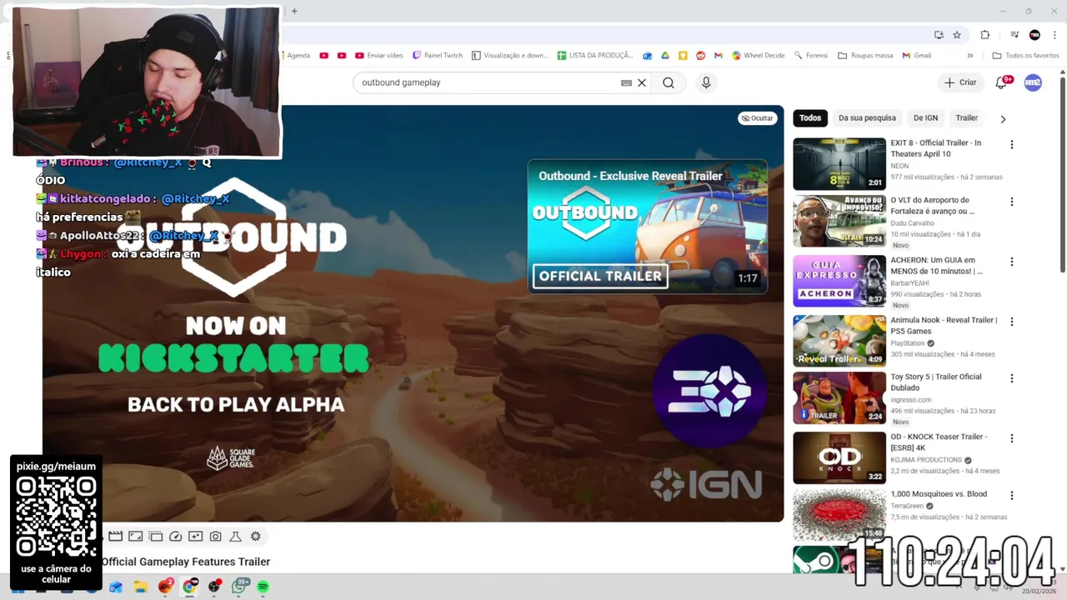Open Spotify from the taskbar

(263, 587)
